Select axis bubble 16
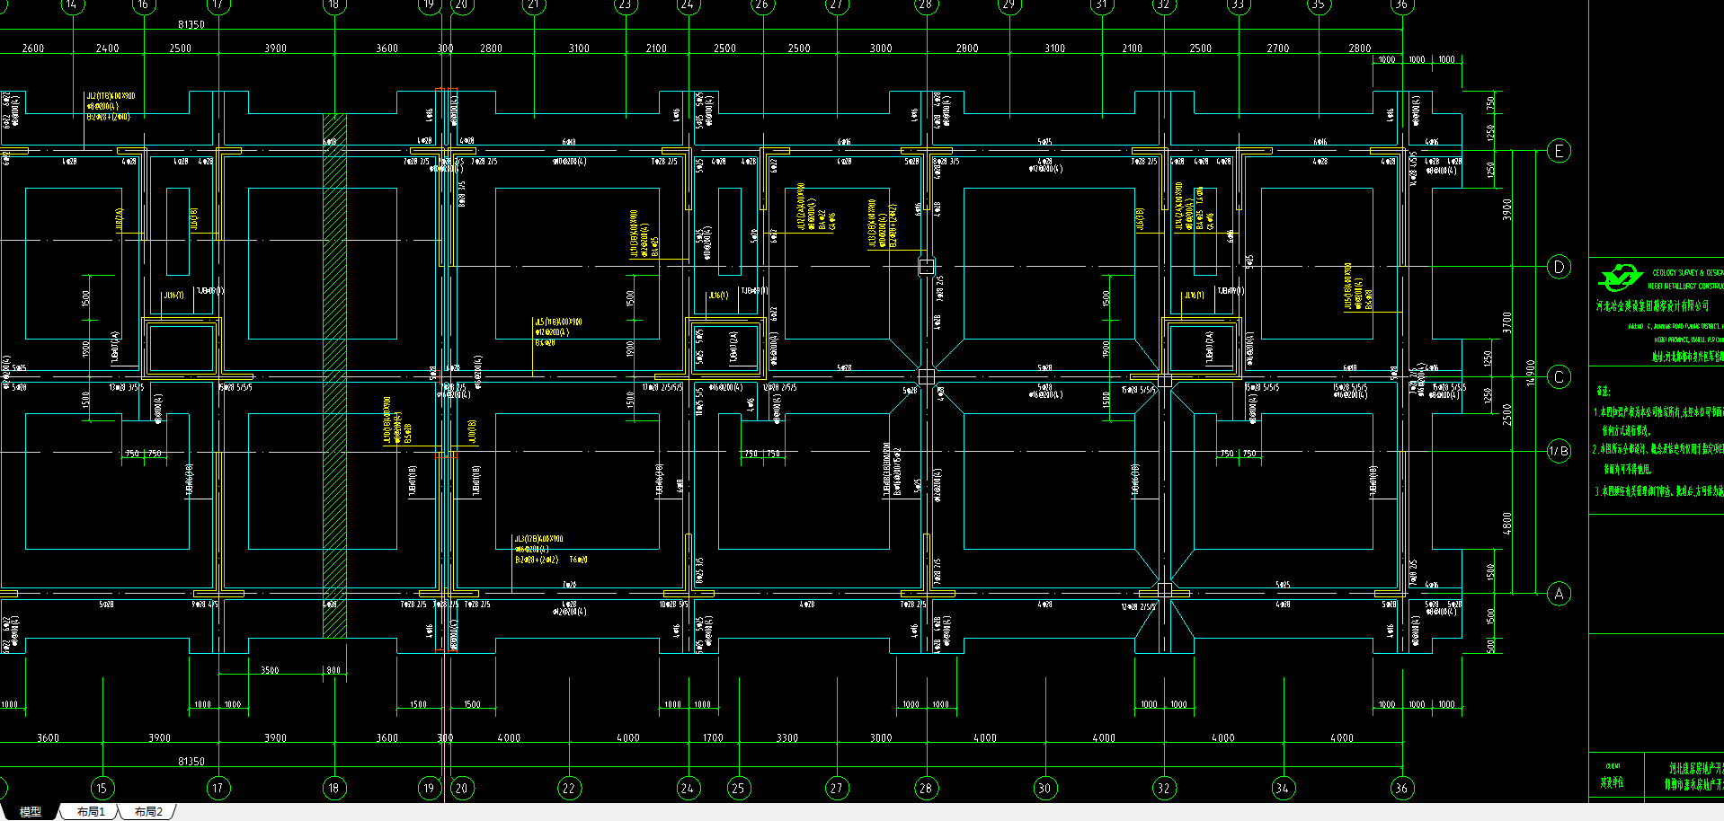 (143, 4)
